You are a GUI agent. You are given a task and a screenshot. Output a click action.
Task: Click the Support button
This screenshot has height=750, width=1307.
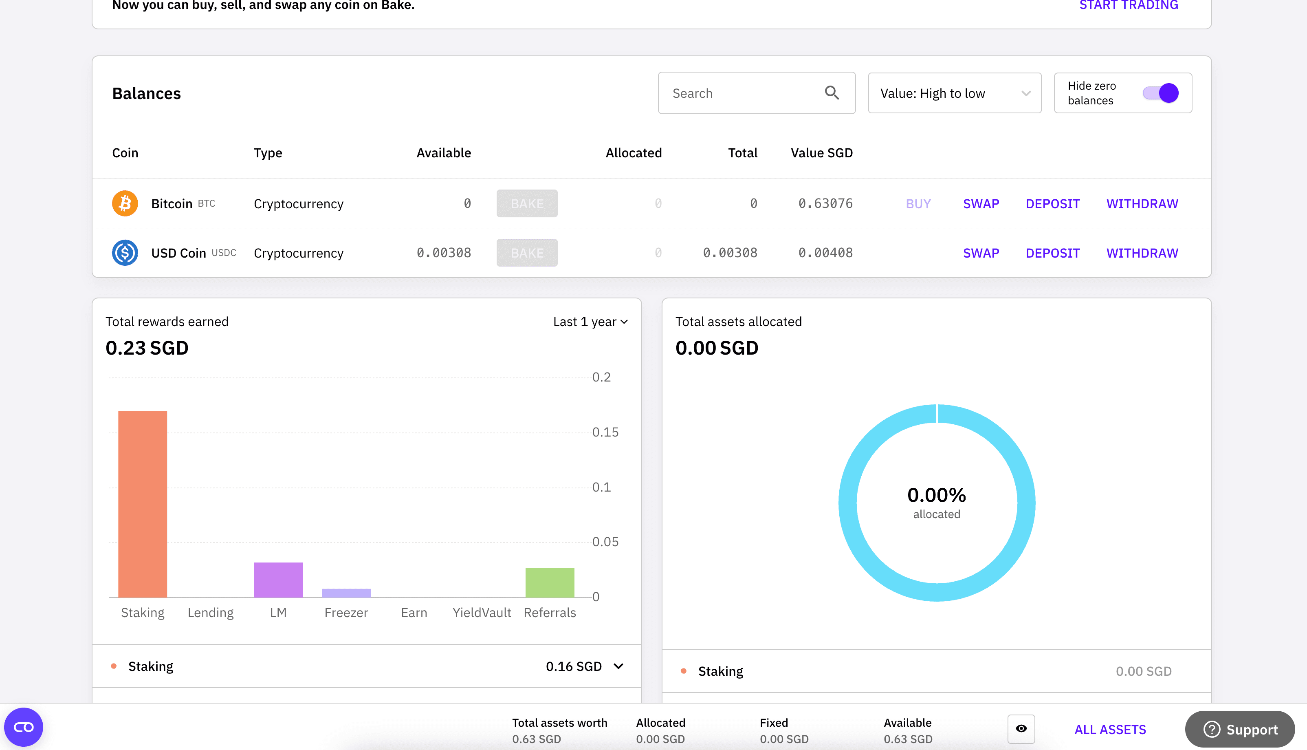1240,729
